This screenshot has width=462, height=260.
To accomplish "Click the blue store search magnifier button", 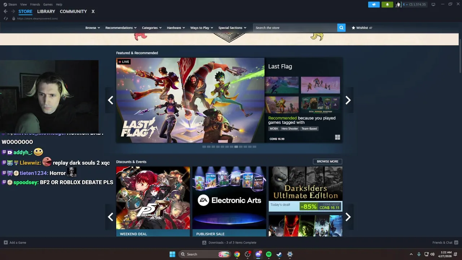I will point(341,28).
